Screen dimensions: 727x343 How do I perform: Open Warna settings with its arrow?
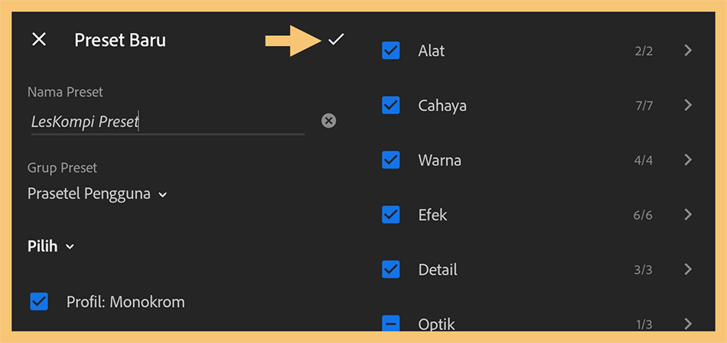(x=688, y=160)
